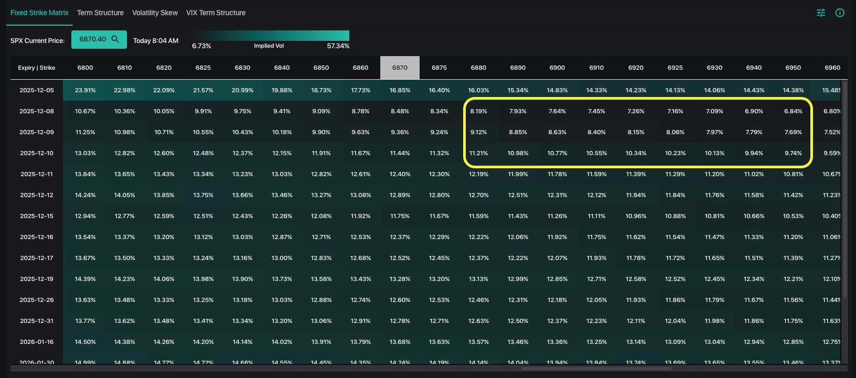Screen dimensions: 856x378
Task: Click the search magnifier icon beside 6870.40
Action: (x=115, y=39)
